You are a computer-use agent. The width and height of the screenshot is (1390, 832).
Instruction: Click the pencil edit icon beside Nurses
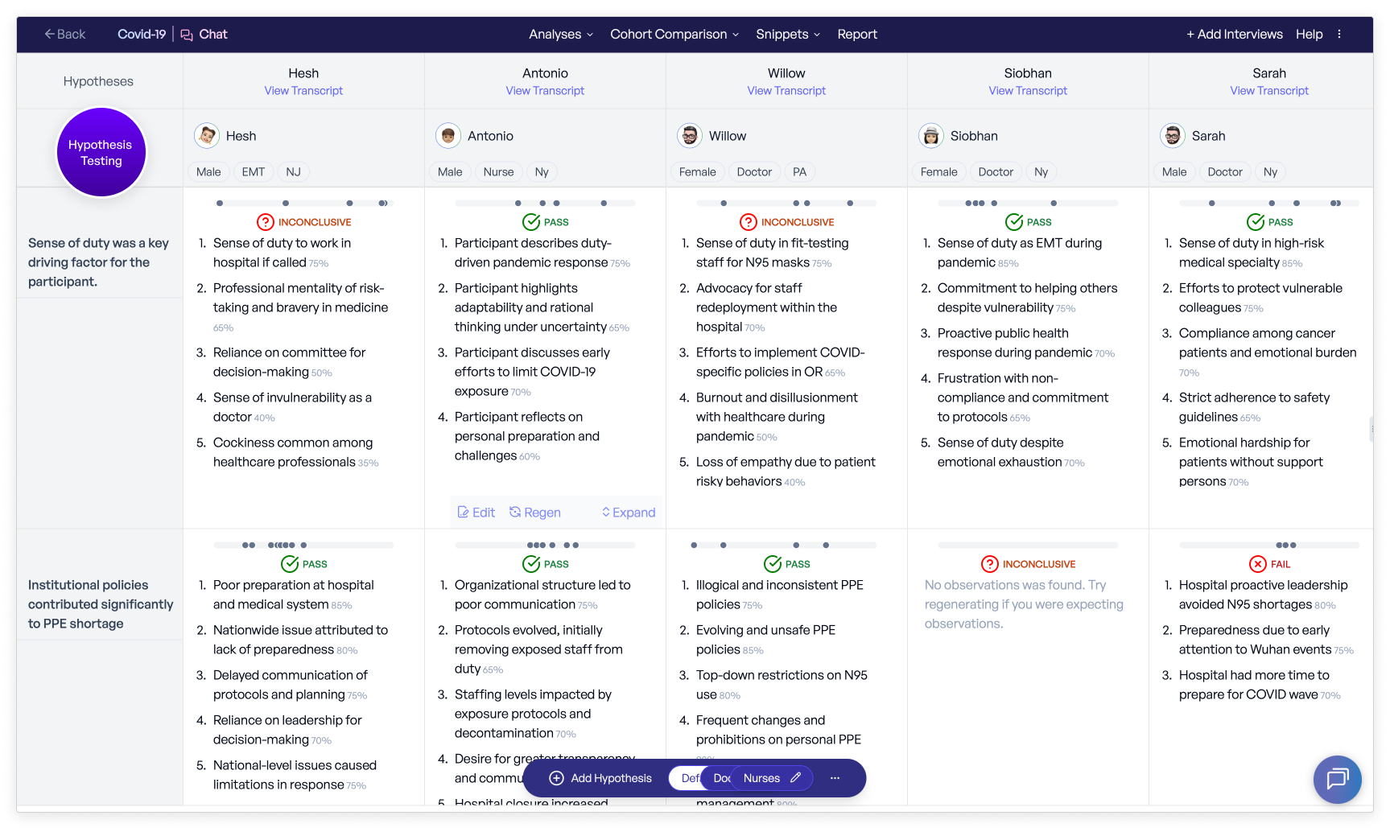click(x=795, y=778)
